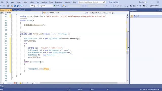This screenshot has height=91, width=162.
Task: Click the red errors indicator icon
Action: click(x=15, y=83)
